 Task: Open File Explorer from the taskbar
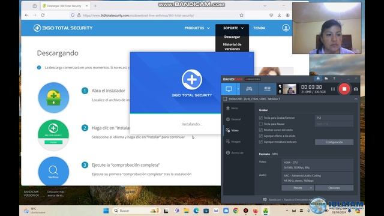187,211
